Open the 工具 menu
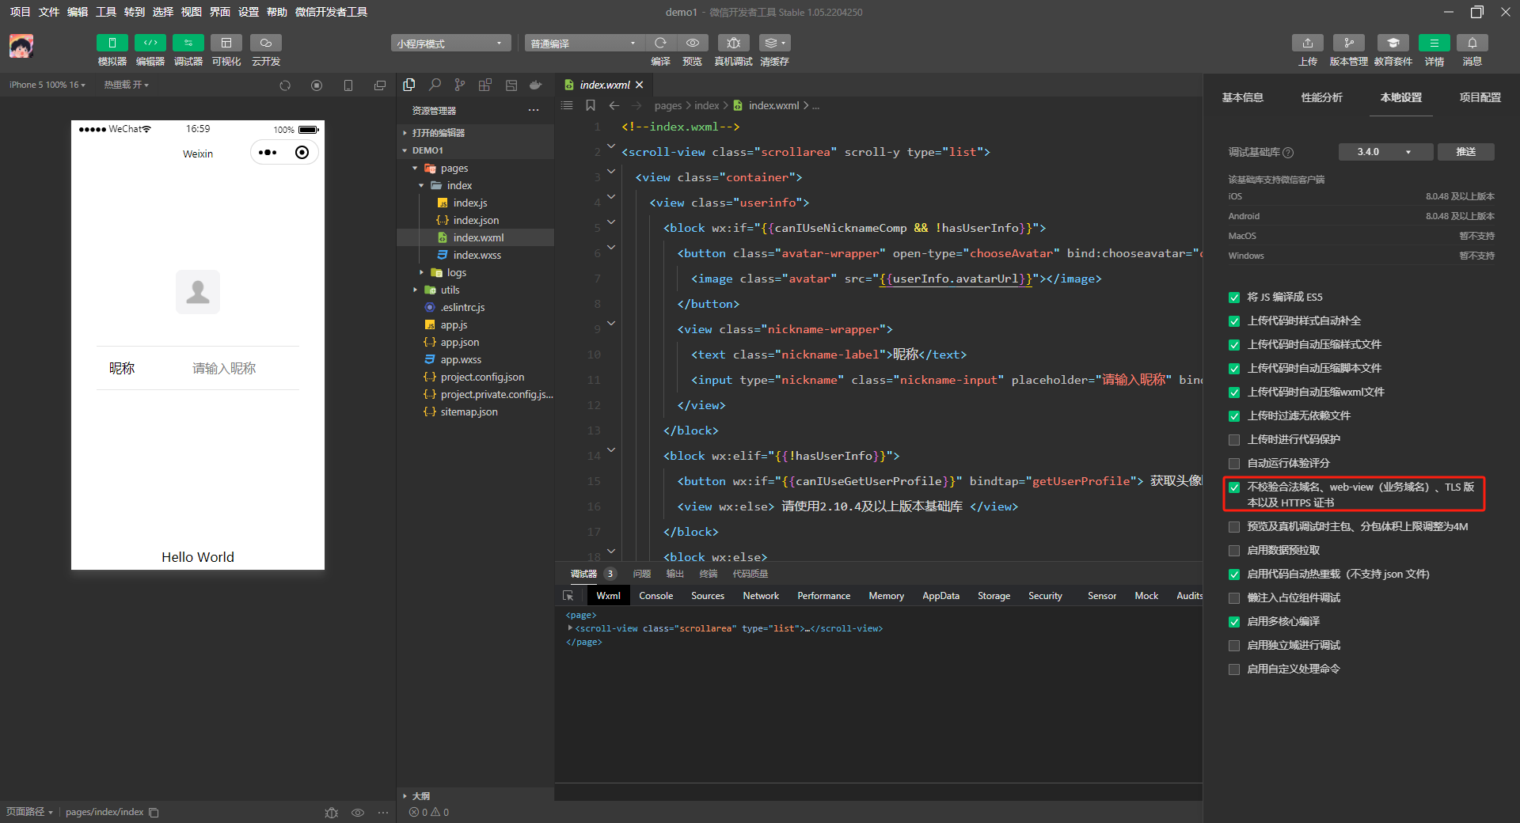The image size is (1520, 823). pyautogui.click(x=106, y=12)
